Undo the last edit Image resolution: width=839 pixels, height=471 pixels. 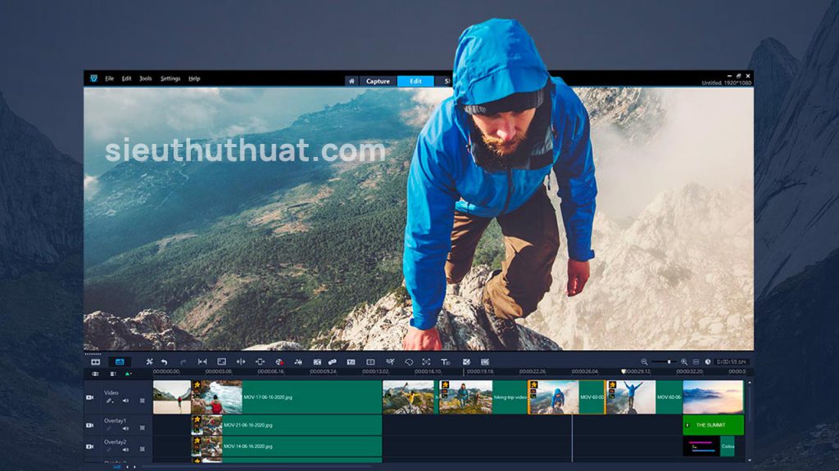click(165, 361)
